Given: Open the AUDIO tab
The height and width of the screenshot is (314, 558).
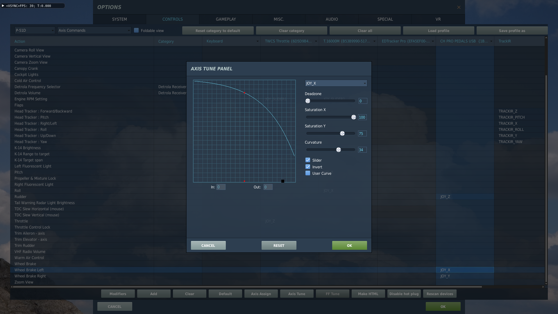Looking at the screenshot, I should (x=332, y=19).
